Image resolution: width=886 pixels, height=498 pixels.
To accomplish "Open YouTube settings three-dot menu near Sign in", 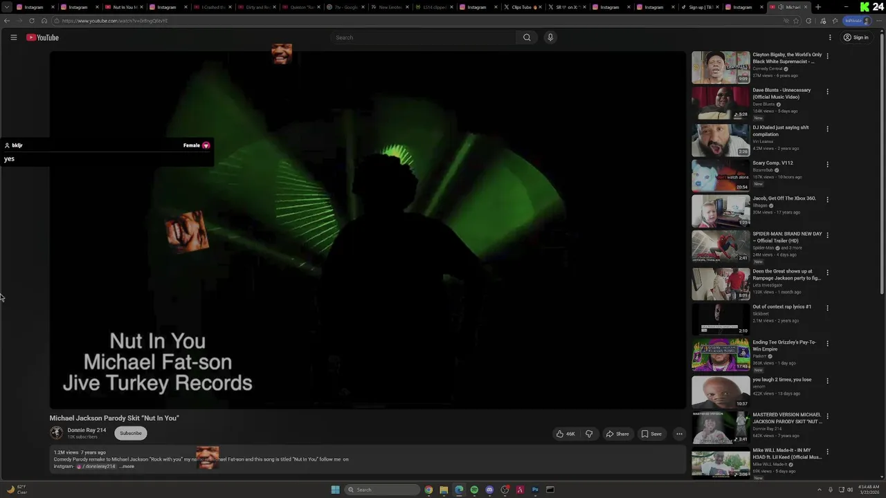I will point(830,37).
